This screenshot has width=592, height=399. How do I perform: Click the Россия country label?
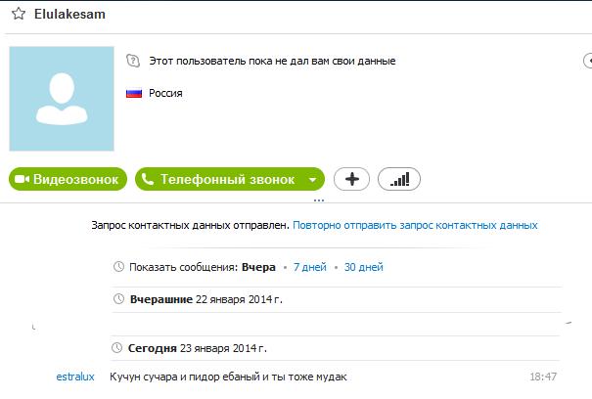(165, 93)
